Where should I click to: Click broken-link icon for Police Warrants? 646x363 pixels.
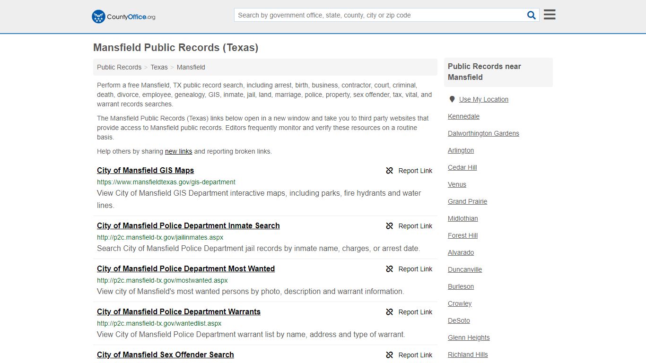click(x=390, y=312)
